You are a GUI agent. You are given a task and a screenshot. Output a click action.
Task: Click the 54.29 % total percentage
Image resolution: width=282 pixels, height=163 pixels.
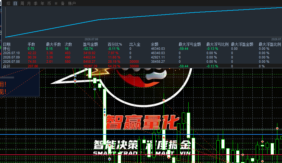[x=114, y=66]
